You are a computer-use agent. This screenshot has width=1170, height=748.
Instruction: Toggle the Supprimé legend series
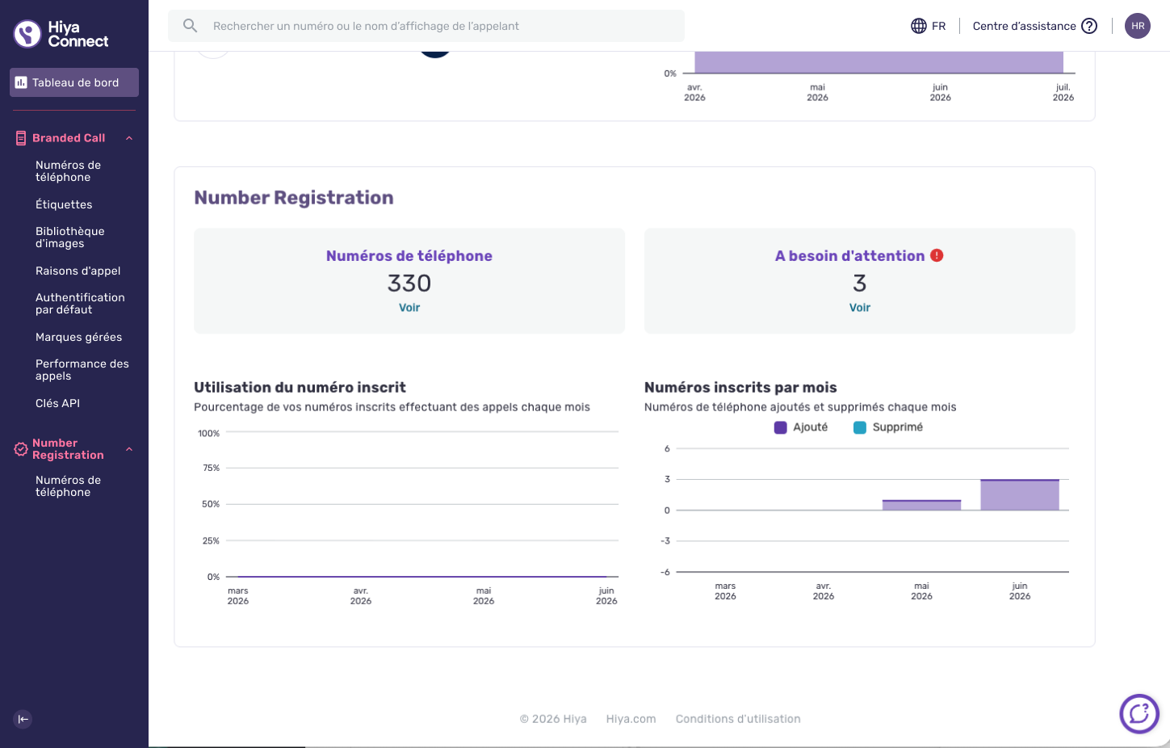[888, 427]
